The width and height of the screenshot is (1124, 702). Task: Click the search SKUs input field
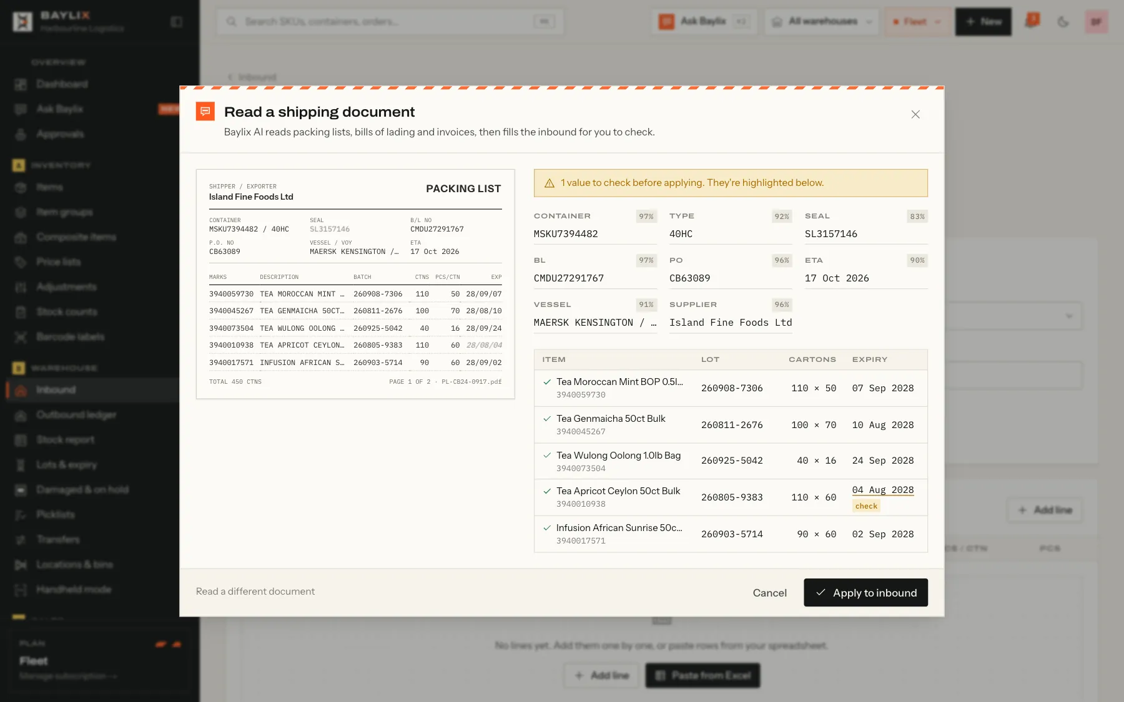[x=390, y=21]
